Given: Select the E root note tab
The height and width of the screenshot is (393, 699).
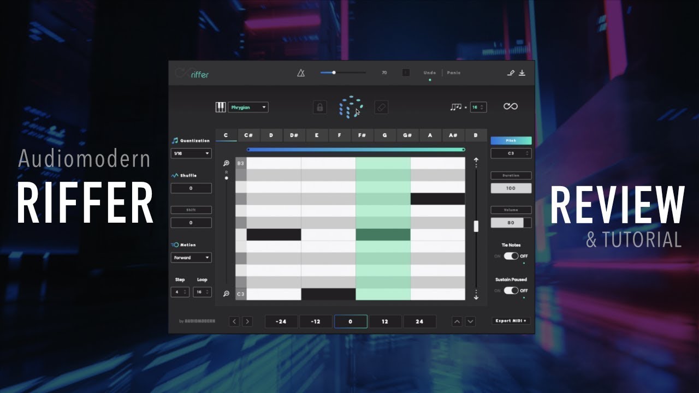Looking at the screenshot, I should click(317, 135).
